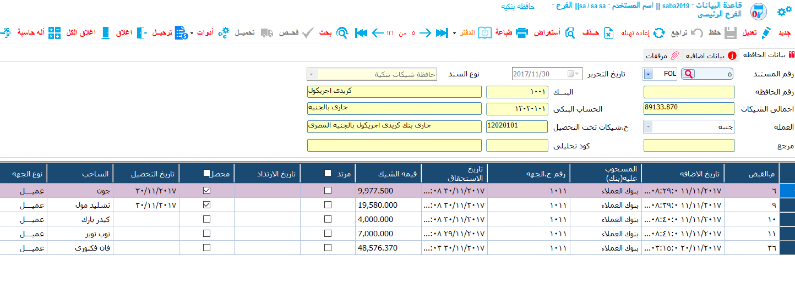The height and width of the screenshot is (283, 795).
Task: Expand the Tools (أدوات) dropdown arrow
Action: click(192, 34)
